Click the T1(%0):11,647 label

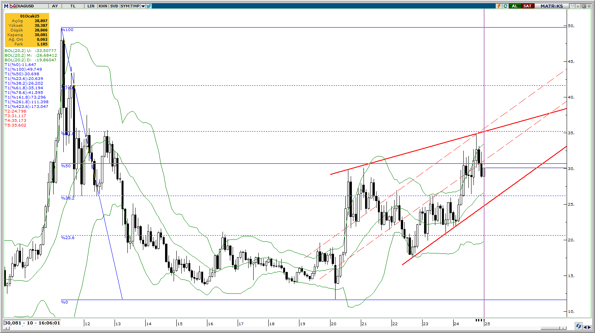pyautogui.click(x=20, y=65)
